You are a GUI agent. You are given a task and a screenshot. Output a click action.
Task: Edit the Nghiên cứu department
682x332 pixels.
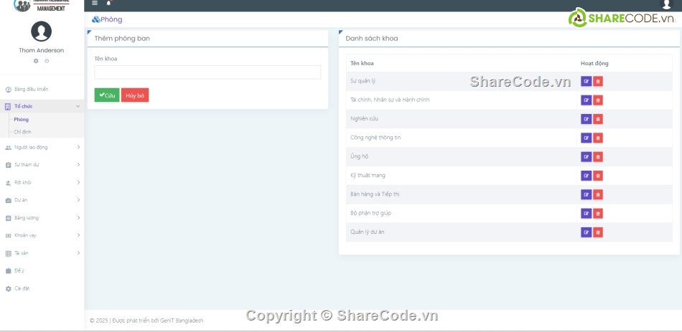pyautogui.click(x=586, y=119)
